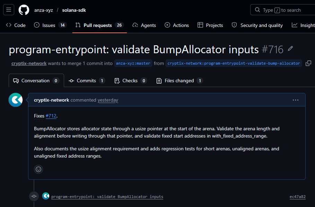Open the anza-xyz:master base branch
This screenshot has width=315, height=207.
133,63
